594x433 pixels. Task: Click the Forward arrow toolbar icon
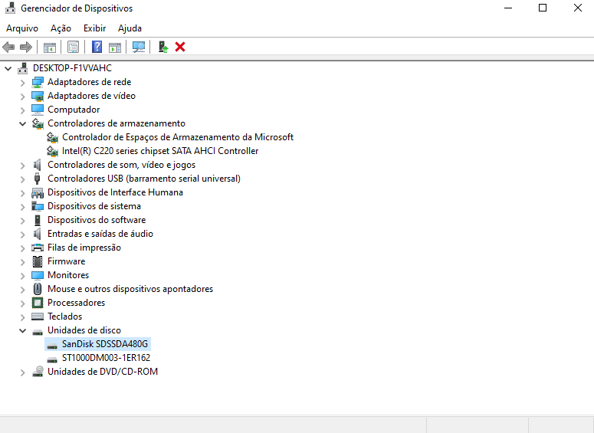pyautogui.click(x=26, y=48)
